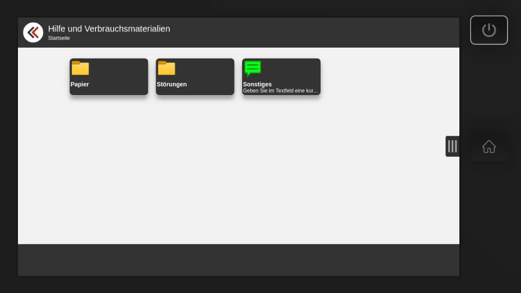This screenshot has width=521, height=293.
Task: Select the "Papier" label text
Action: point(80,84)
